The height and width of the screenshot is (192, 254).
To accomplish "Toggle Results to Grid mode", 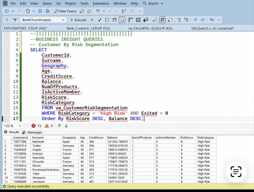I will 162,20.
